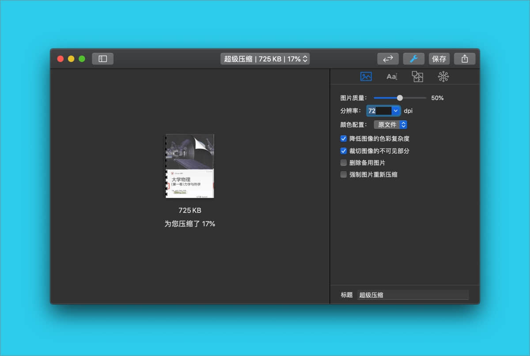
Task: Switch to the fonts Aa tab
Action: [x=392, y=76]
